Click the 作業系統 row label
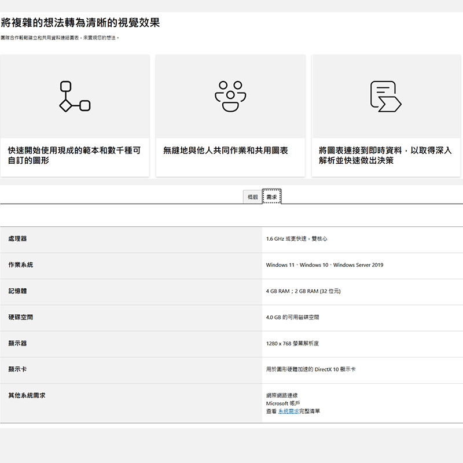The image size is (463, 463). (x=20, y=264)
